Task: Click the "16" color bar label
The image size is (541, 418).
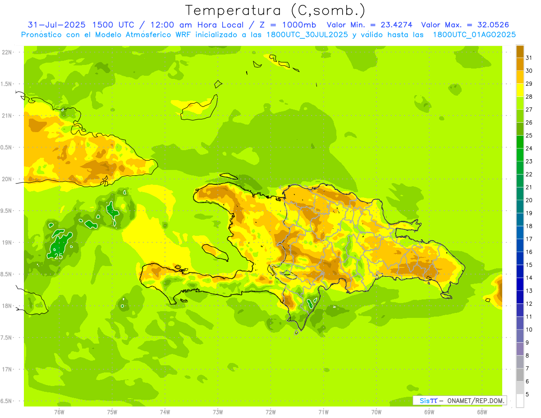Action: [529, 252]
